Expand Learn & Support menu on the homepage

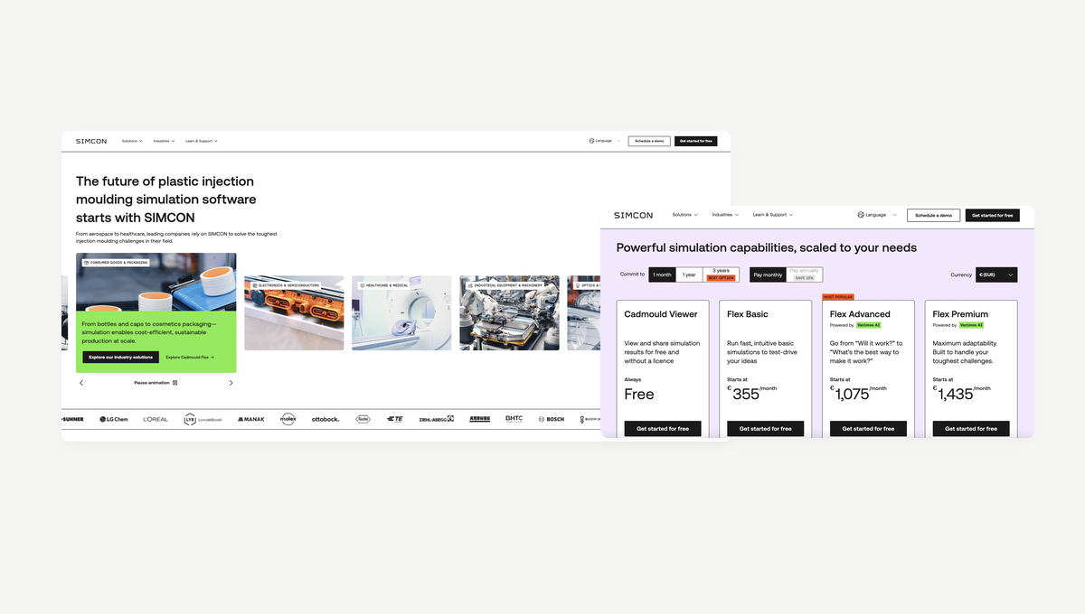point(202,141)
